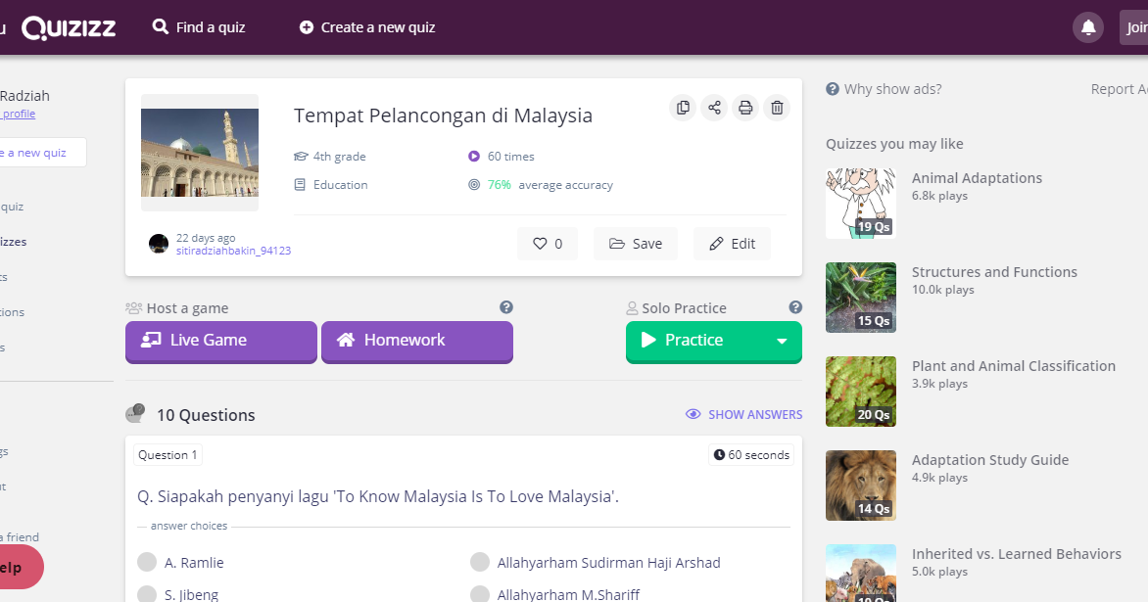Image resolution: width=1148 pixels, height=602 pixels.
Task: Click the 10 Questions chat bubble icon
Action: (x=135, y=414)
